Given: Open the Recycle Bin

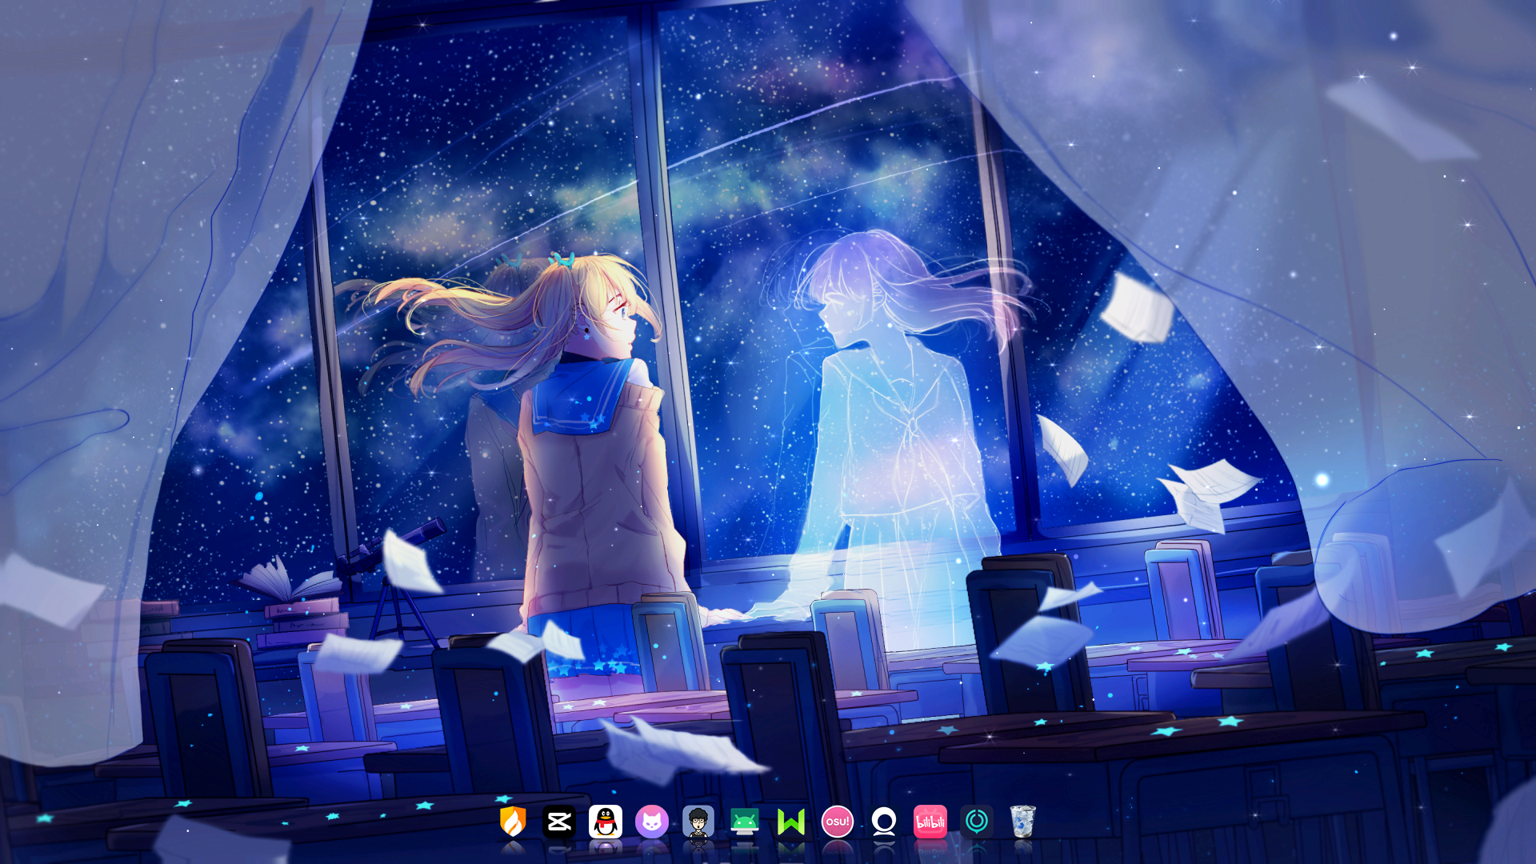Looking at the screenshot, I should 1023,822.
